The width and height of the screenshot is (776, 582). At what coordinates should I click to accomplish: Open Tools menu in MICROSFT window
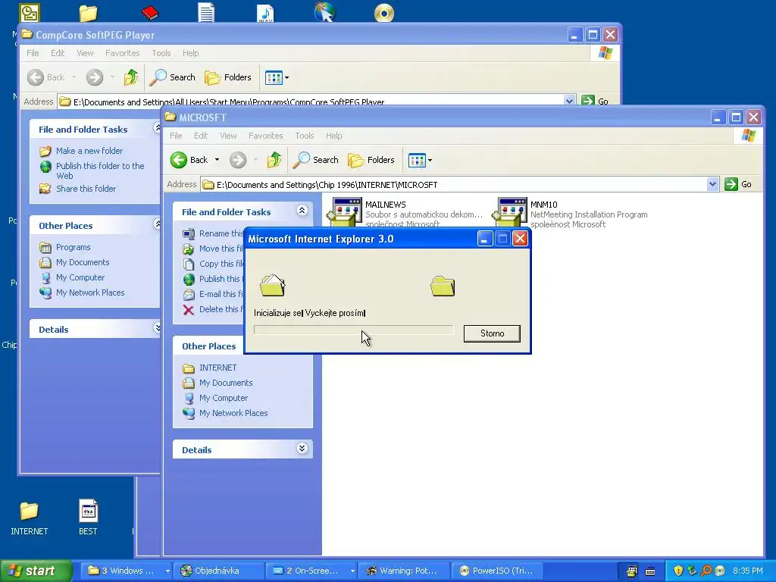[x=305, y=136]
